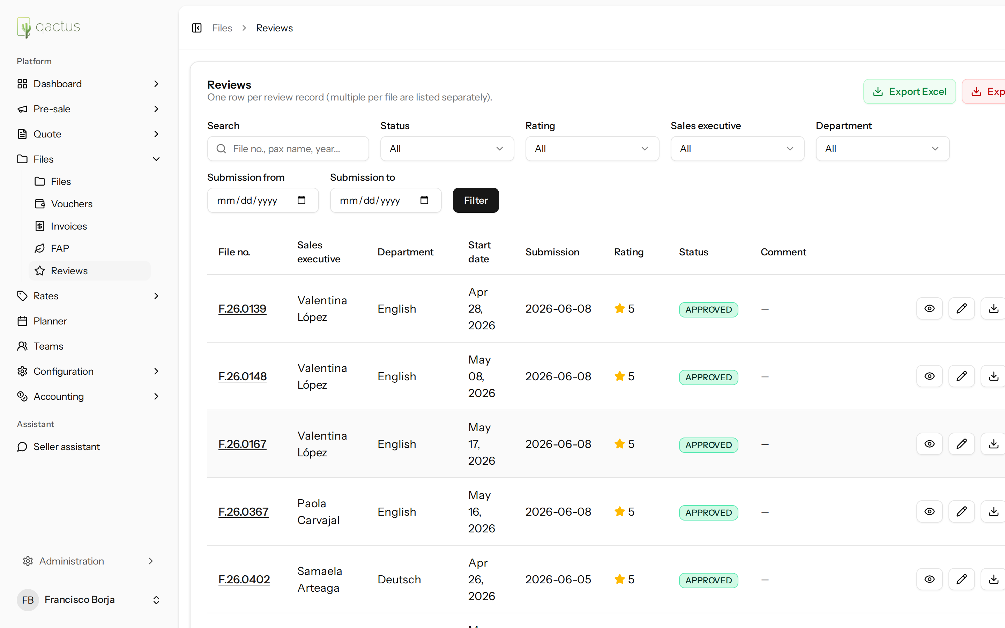1005x628 pixels.
Task: Click the Filter button
Action: (x=476, y=200)
